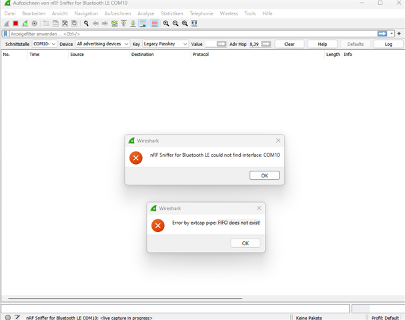Close the 'FIFO does not exist' dialog
Viewport: 405px width, 320px height.
click(259, 208)
